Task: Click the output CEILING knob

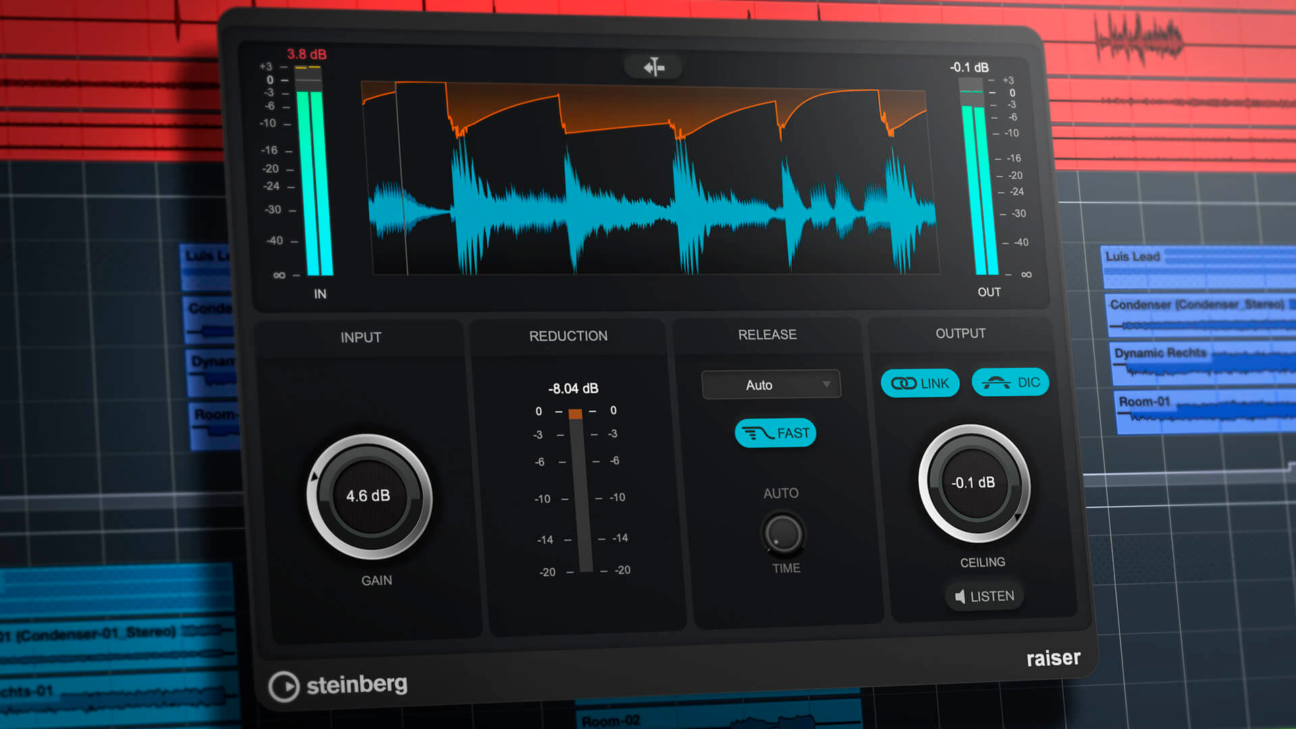Action: tap(973, 483)
